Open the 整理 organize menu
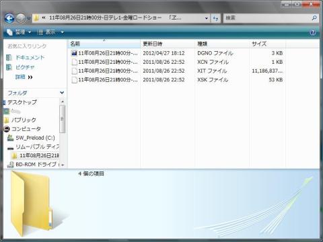 [x=19, y=32]
